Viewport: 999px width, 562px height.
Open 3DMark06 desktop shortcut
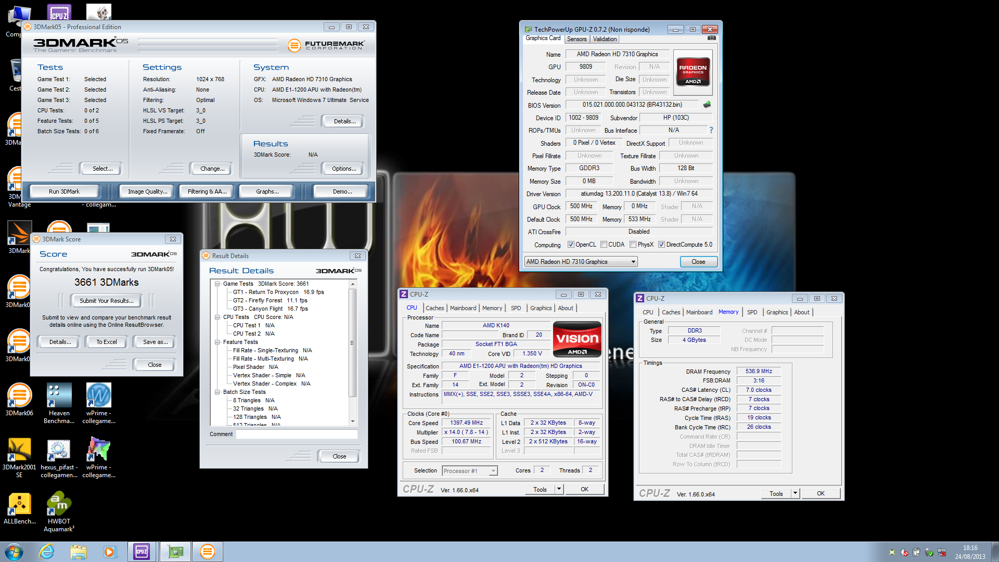[19, 399]
